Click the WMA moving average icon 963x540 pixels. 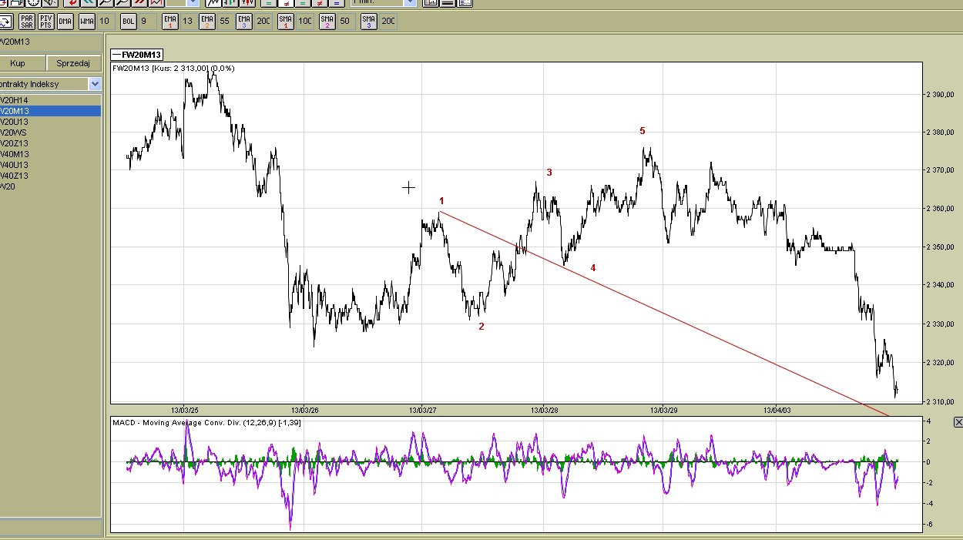tap(87, 22)
